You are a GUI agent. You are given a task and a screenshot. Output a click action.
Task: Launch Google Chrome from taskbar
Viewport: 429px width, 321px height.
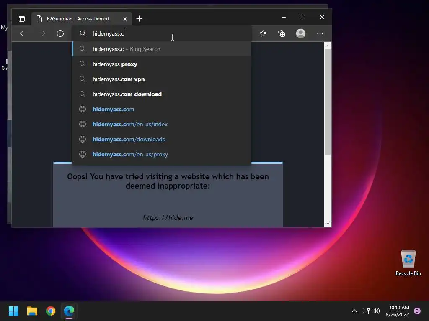tap(51, 311)
